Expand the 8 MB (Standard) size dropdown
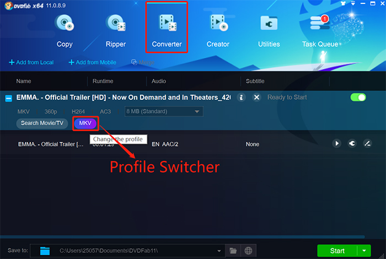This screenshot has height=259, width=386. [x=197, y=112]
